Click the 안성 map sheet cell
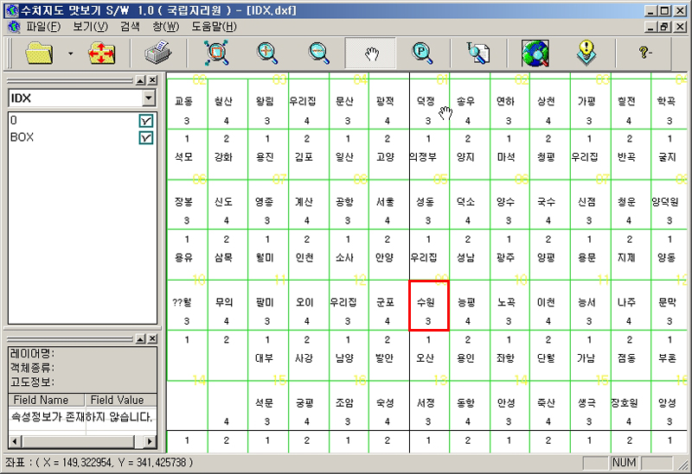 click(x=509, y=406)
